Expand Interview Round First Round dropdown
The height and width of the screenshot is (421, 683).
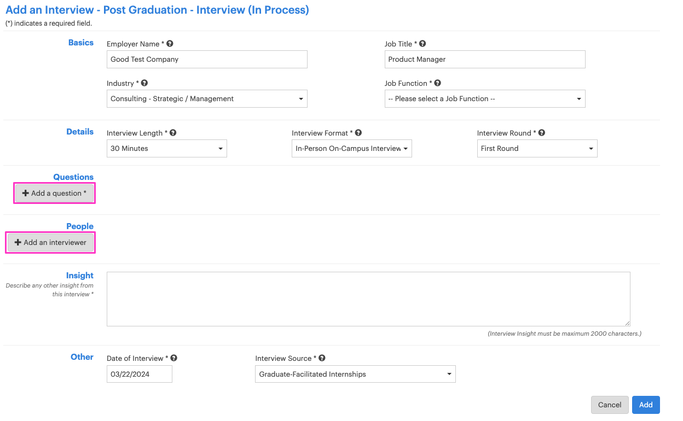537,149
